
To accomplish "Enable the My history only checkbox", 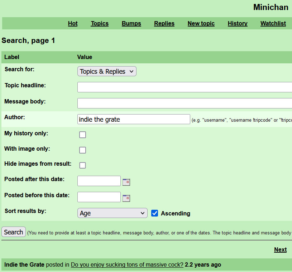I will coord(83,135).
